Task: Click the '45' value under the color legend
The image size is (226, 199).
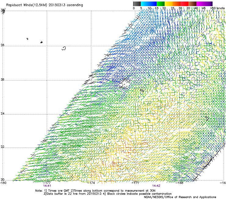Action: [x=204, y=8]
